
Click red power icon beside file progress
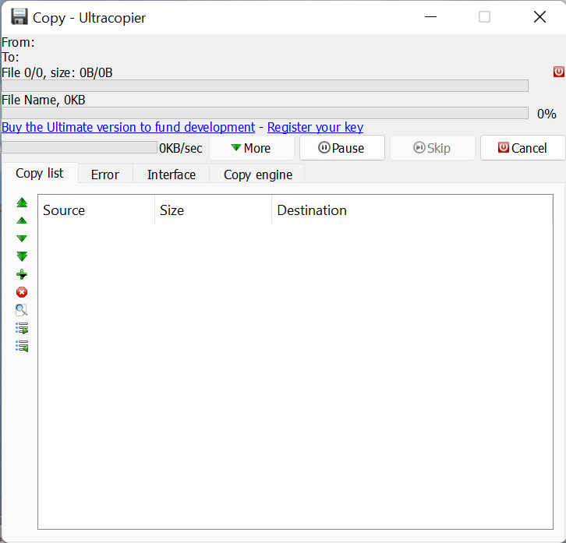[x=558, y=72]
